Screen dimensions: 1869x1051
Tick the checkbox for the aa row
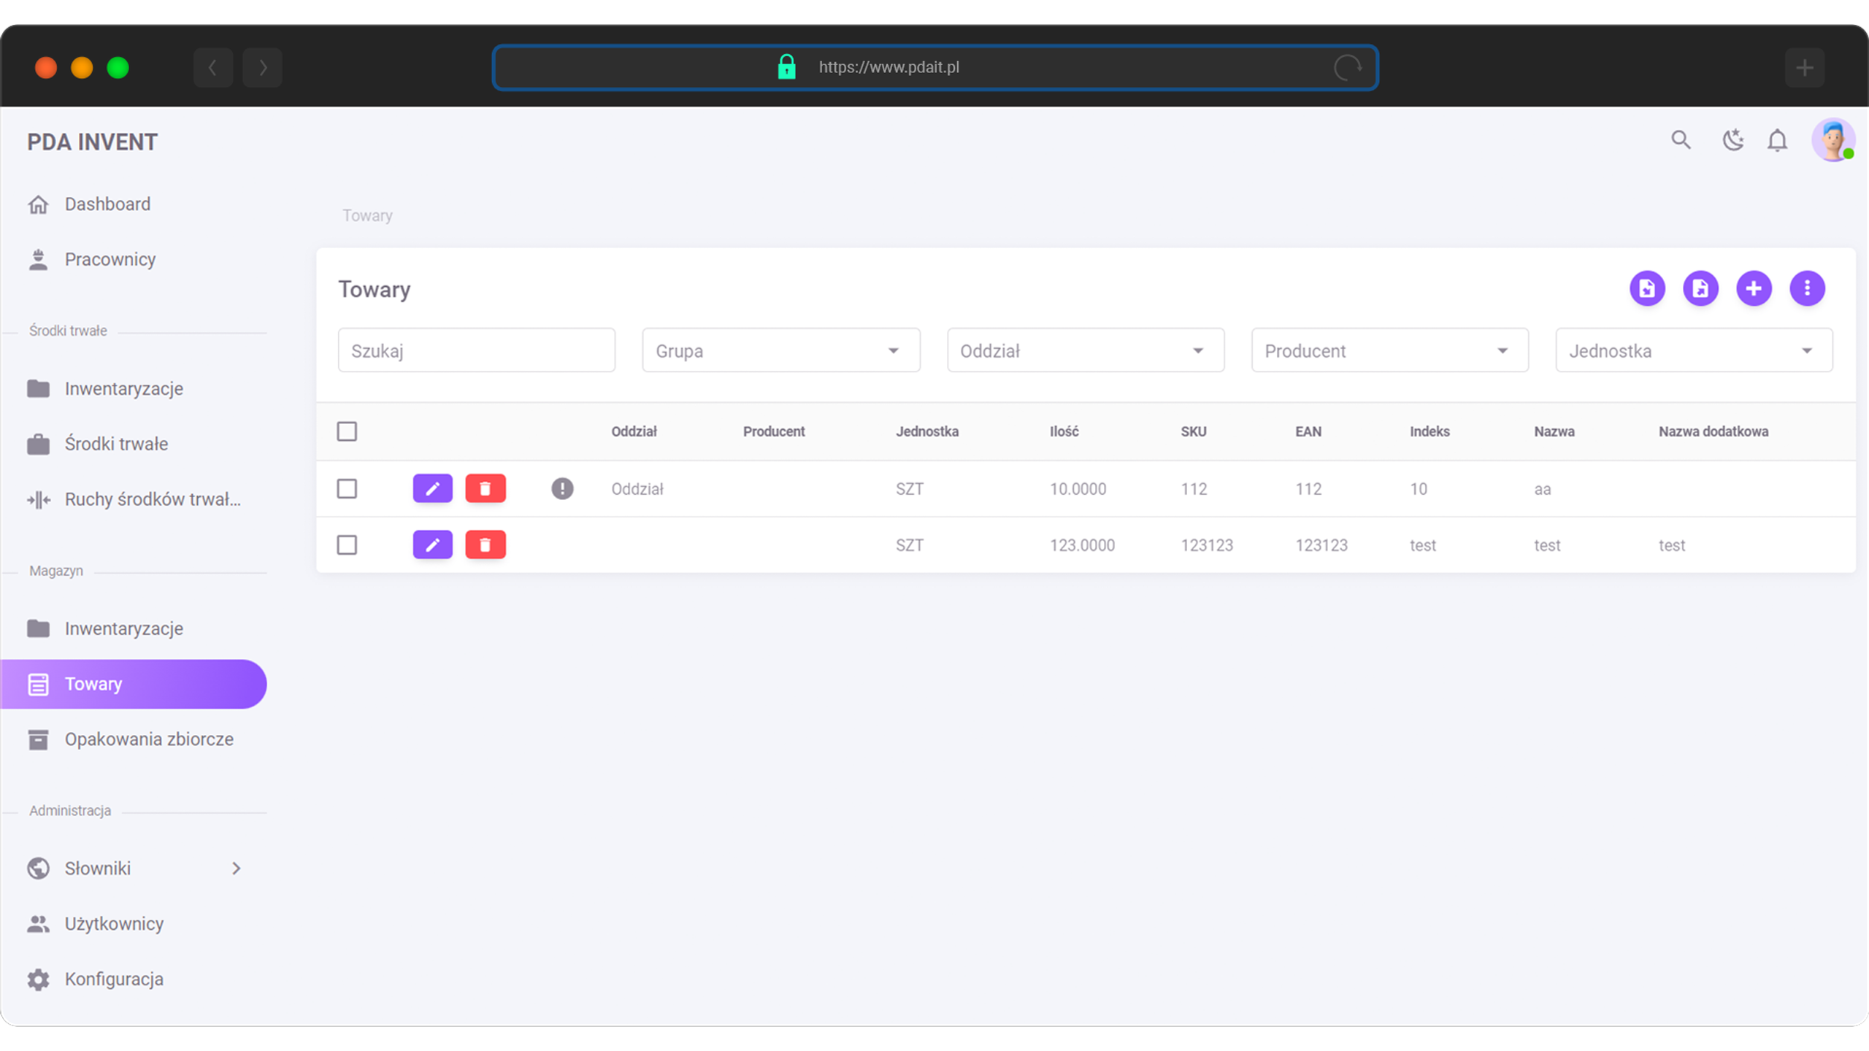point(347,488)
